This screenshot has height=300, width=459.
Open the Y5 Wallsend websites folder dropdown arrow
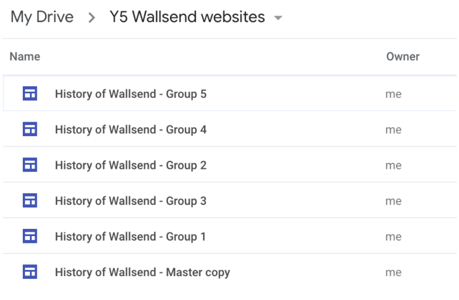278,18
